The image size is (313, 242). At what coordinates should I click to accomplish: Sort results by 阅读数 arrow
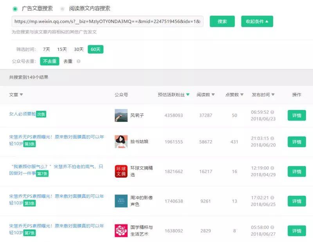213,94
